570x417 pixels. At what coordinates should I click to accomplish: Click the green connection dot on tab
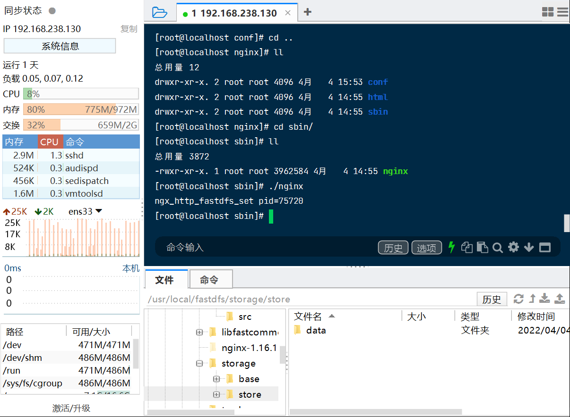click(185, 14)
